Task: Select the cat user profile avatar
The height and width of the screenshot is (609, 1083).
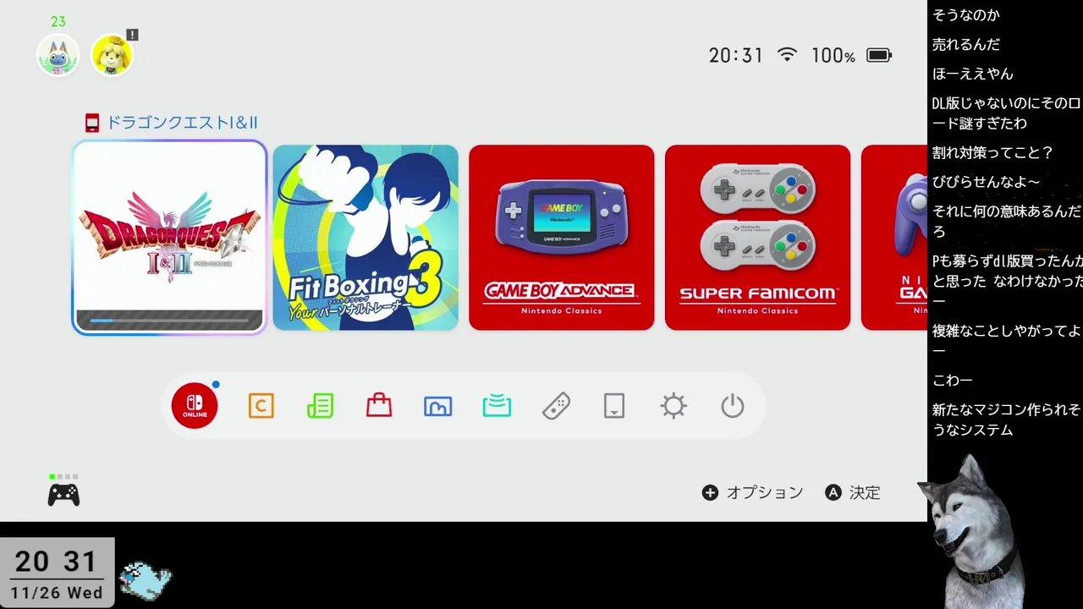Action: point(58,55)
